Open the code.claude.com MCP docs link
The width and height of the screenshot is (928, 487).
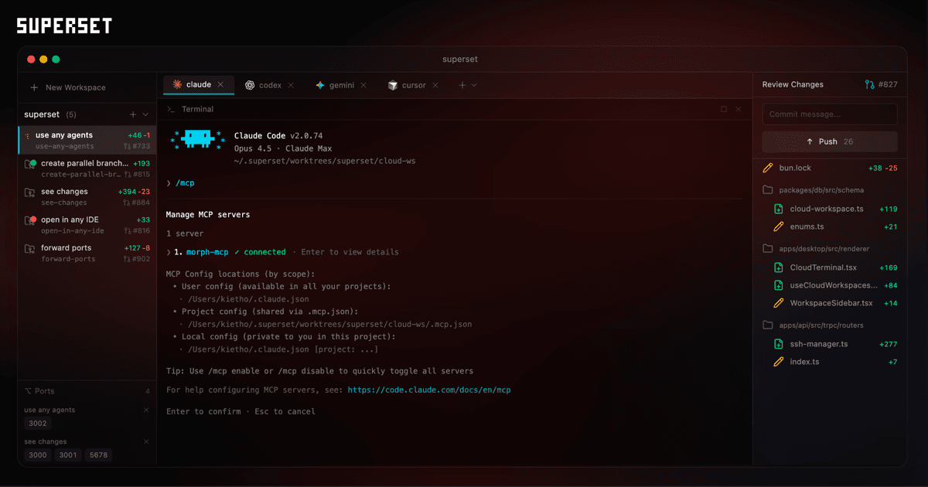point(429,390)
